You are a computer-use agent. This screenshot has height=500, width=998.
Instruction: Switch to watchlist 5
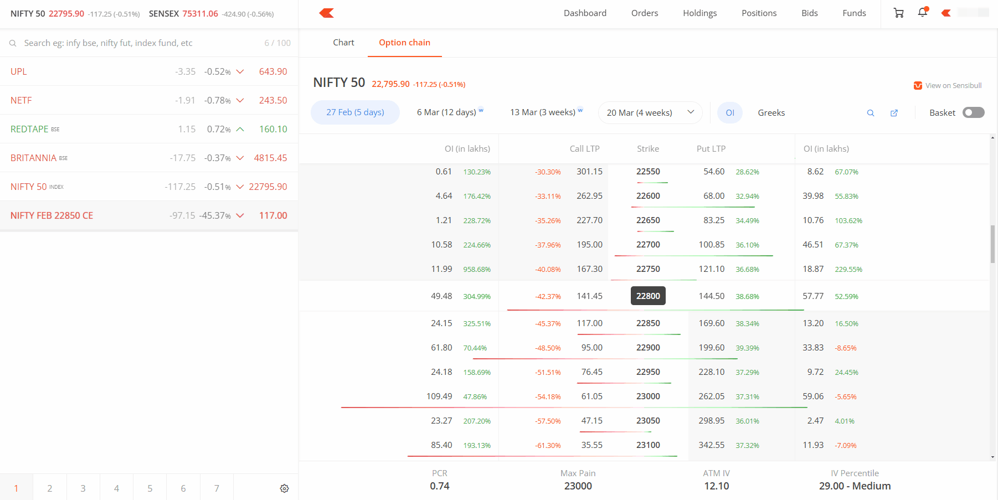point(150,488)
